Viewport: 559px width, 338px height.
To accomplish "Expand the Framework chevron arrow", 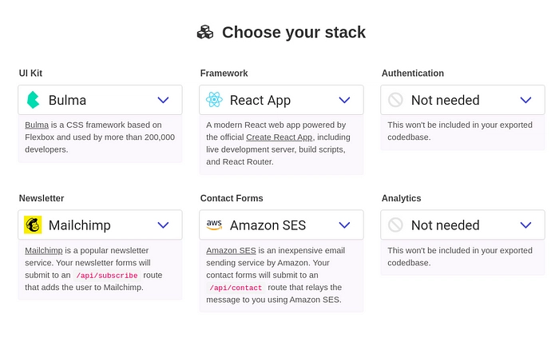I will point(344,100).
